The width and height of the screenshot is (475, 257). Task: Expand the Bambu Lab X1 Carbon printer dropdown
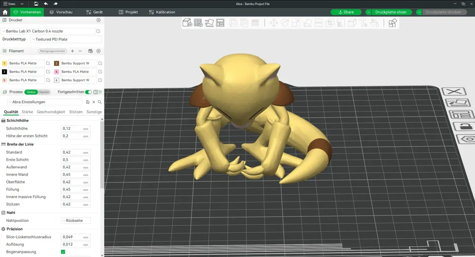48,31
